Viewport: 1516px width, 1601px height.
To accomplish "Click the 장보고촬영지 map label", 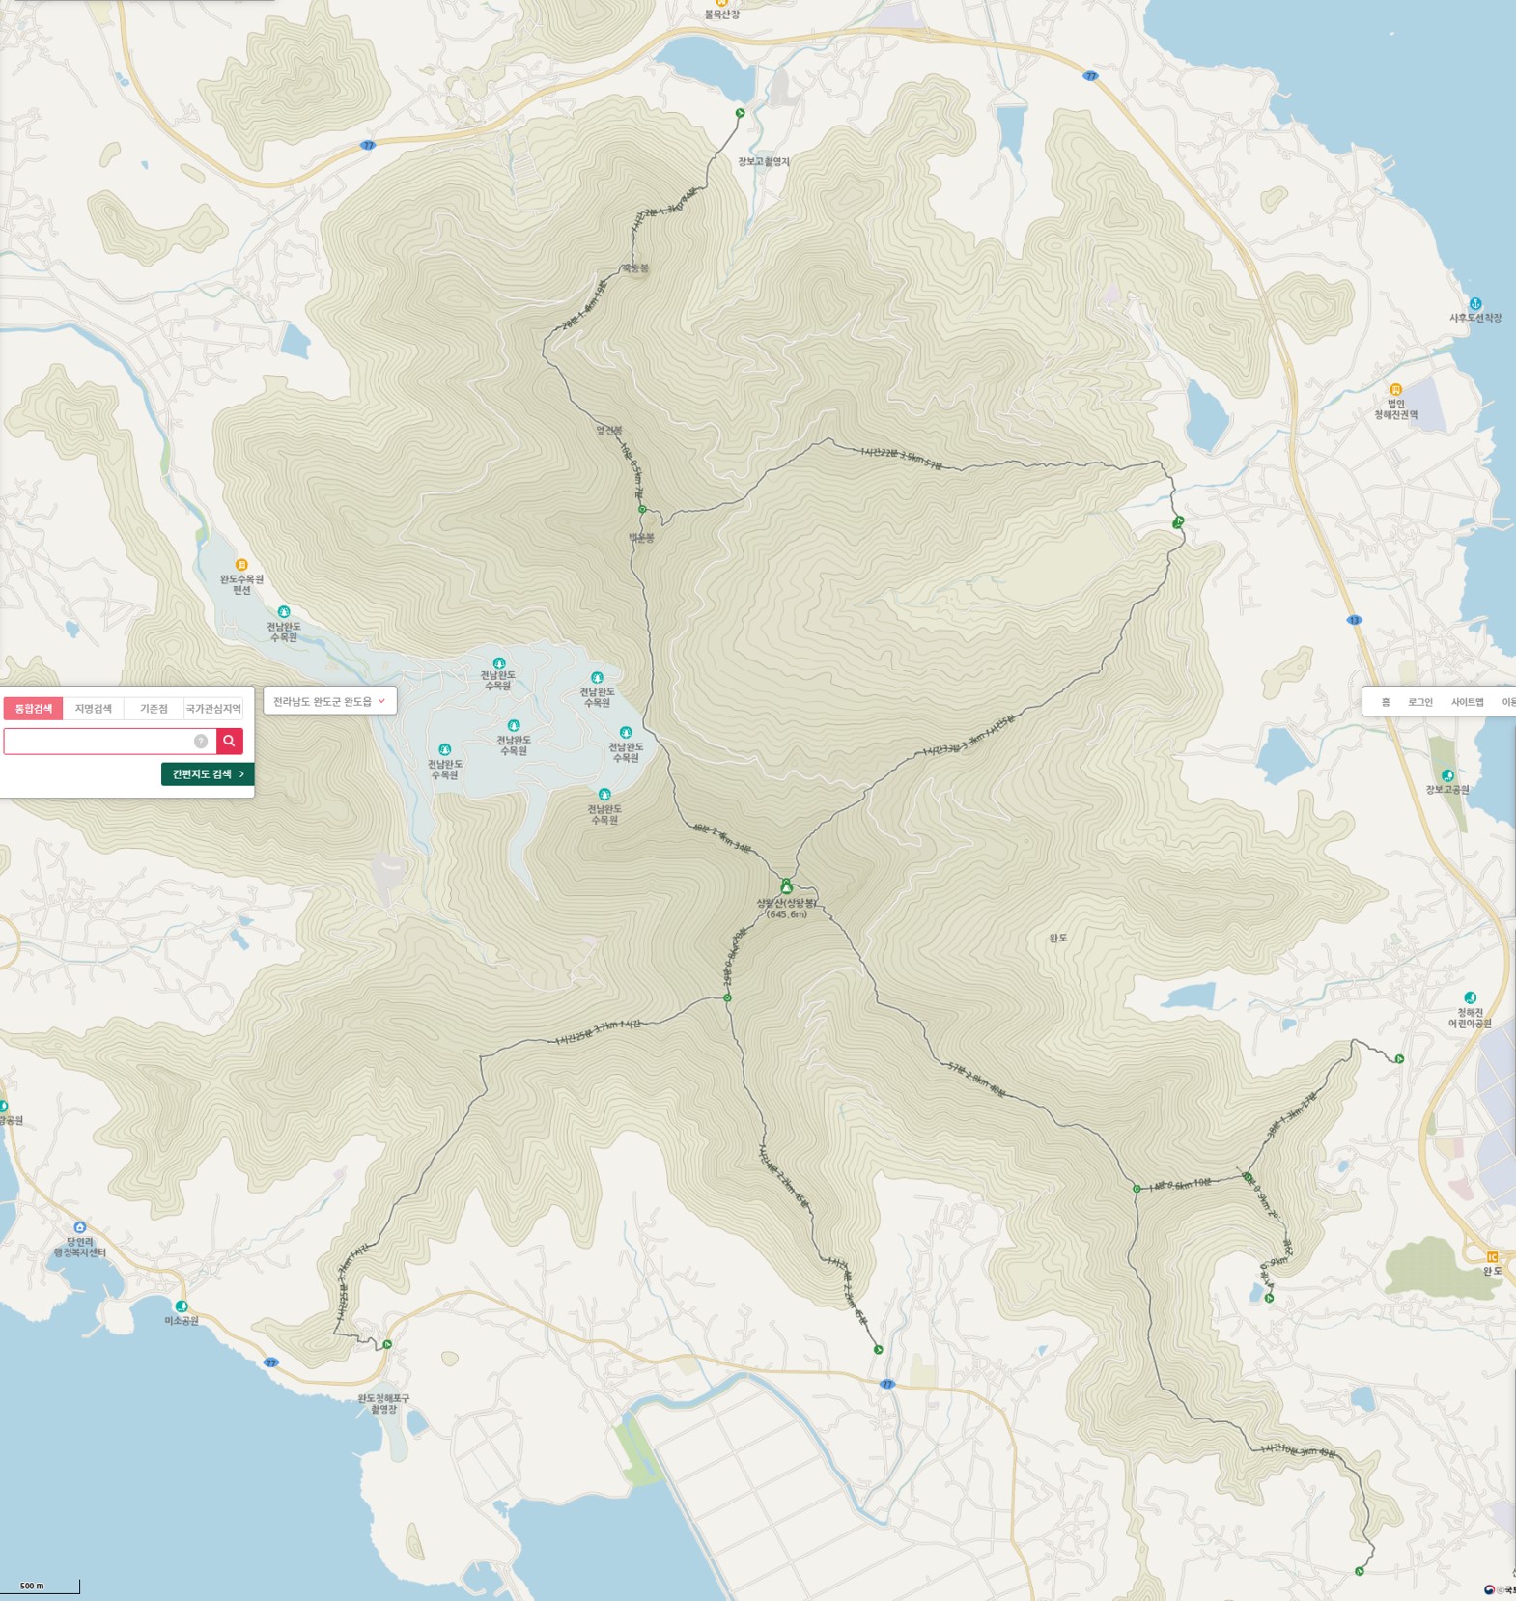I will 764,161.
